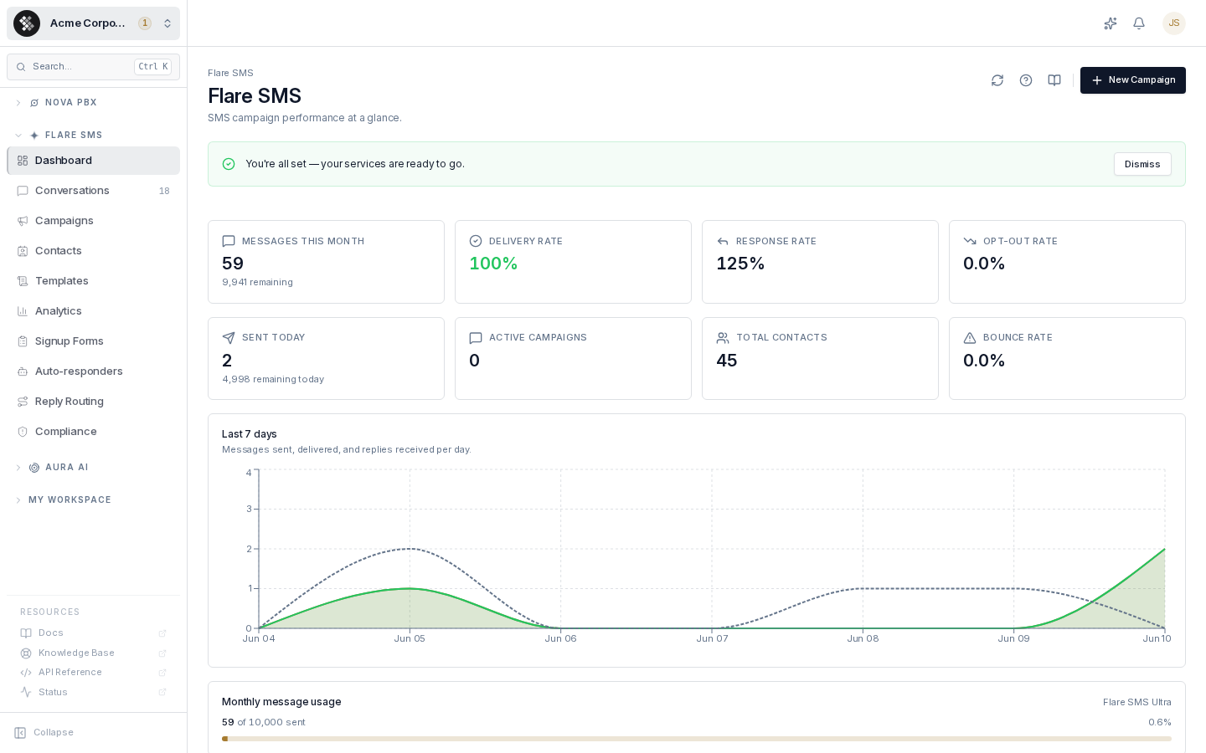The image size is (1206, 753).
Task: Collapse the Flare SMS section
Action: (93, 136)
